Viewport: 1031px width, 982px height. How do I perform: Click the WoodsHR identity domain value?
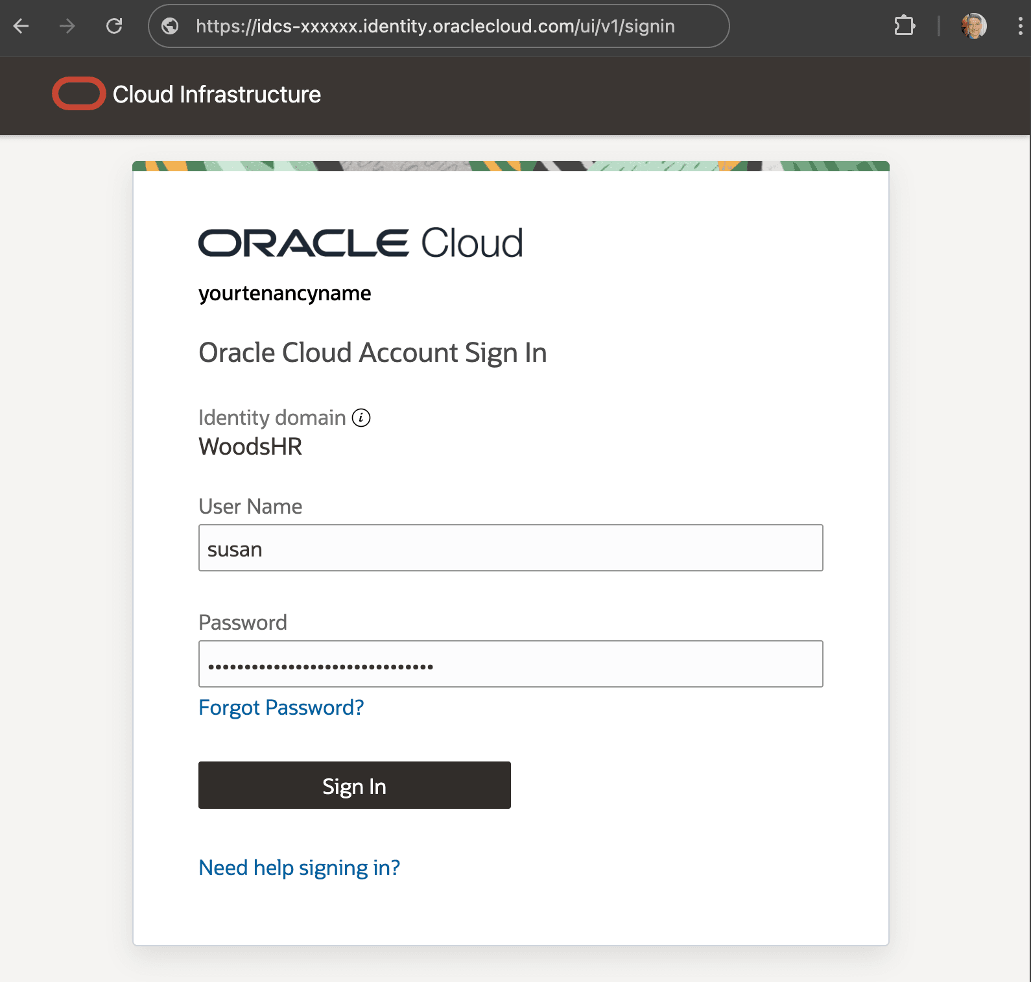tap(250, 447)
